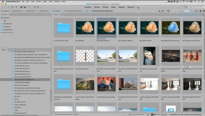Expand folder 51_Все фильтры_Часть 1

coord(11,66)
